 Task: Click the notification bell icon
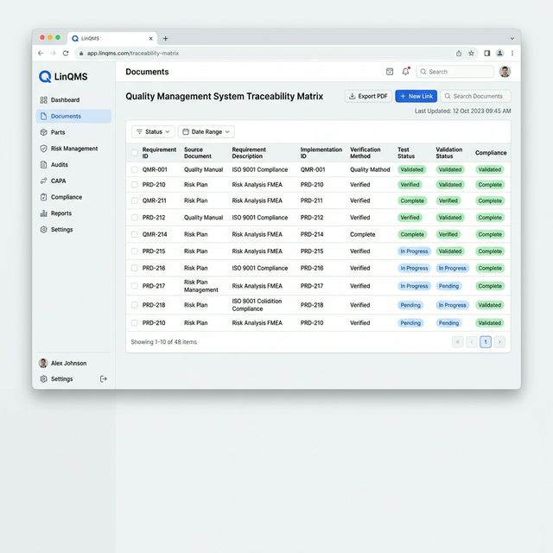405,72
